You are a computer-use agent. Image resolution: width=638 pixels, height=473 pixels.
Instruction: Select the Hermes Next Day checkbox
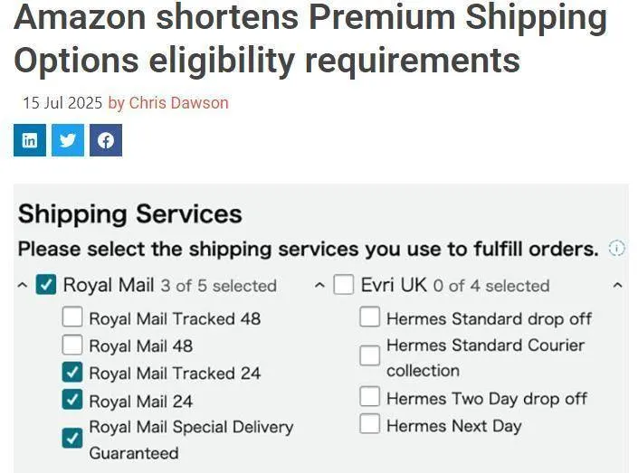pyautogui.click(x=369, y=424)
